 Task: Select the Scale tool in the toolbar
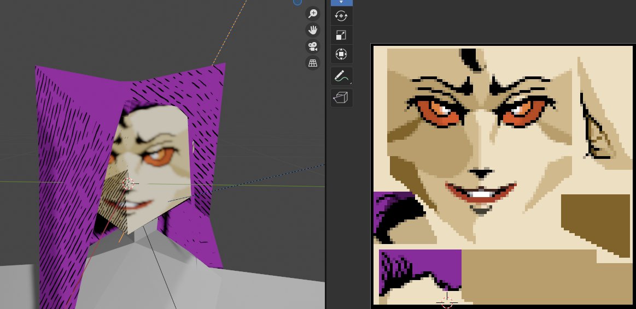tap(341, 35)
